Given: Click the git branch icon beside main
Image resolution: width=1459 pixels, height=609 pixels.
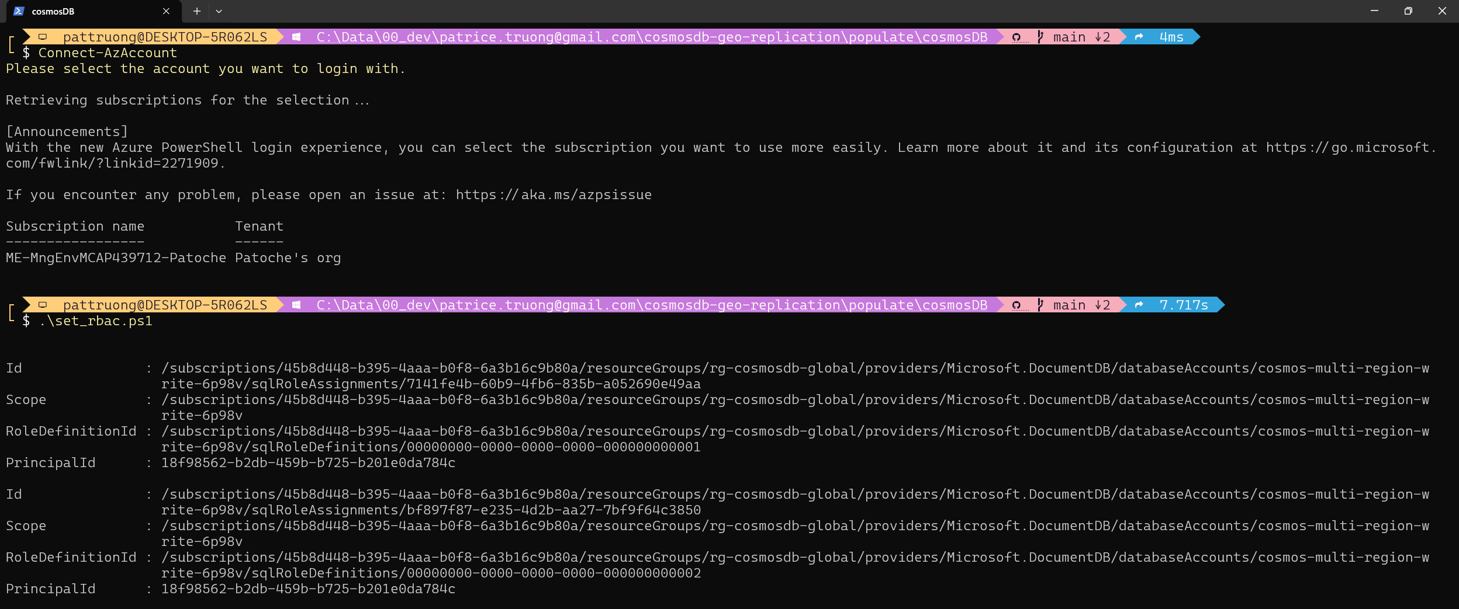Looking at the screenshot, I should pos(1041,37).
